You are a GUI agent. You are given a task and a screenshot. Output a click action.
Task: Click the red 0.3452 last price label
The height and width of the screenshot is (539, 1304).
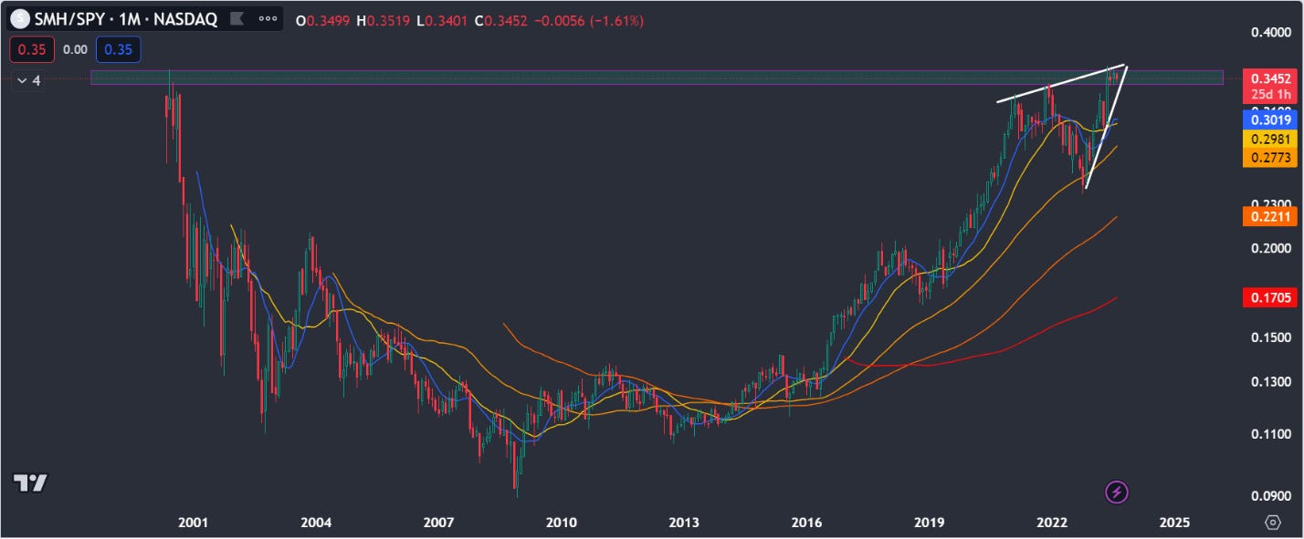[x=1270, y=79]
